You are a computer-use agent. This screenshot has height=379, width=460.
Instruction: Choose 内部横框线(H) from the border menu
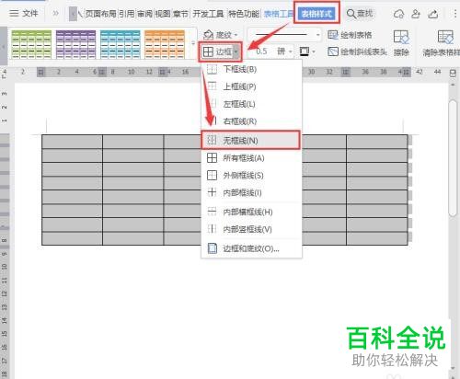[x=251, y=212]
